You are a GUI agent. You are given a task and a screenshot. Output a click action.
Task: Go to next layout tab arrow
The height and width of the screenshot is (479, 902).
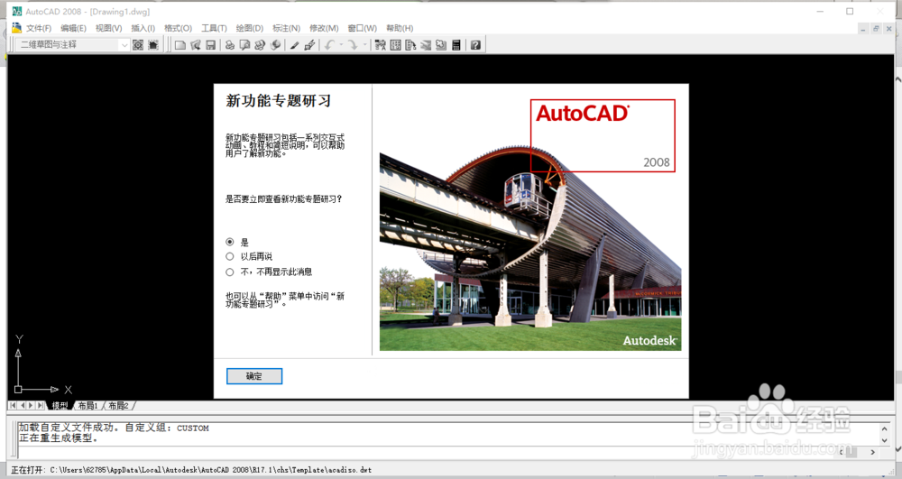(x=31, y=405)
